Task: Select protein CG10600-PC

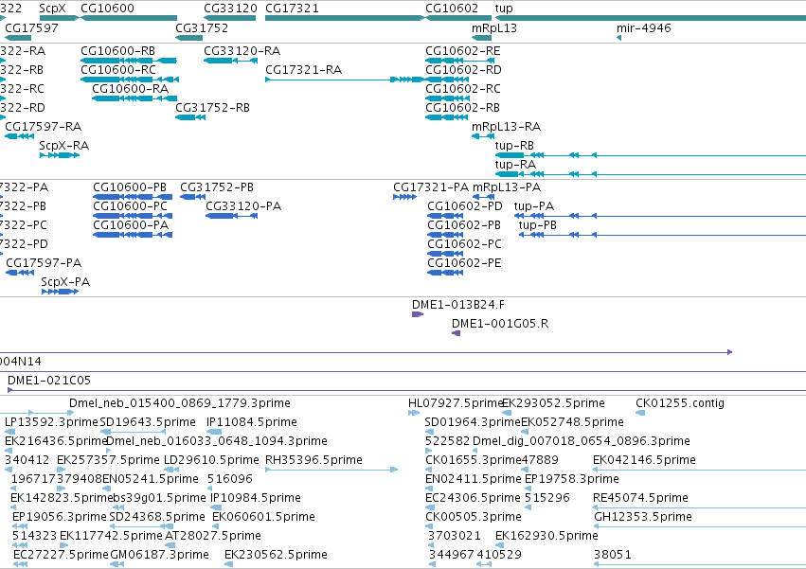Action: point(130,206)
